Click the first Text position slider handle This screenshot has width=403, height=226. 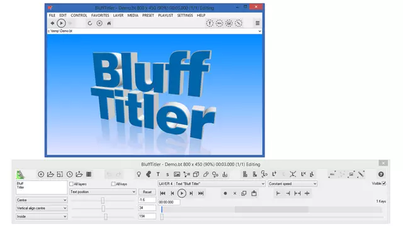tap(103, 200)
